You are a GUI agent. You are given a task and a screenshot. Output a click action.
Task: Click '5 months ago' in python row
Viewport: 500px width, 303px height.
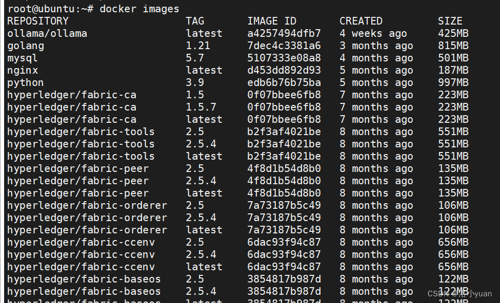[376, 83]
